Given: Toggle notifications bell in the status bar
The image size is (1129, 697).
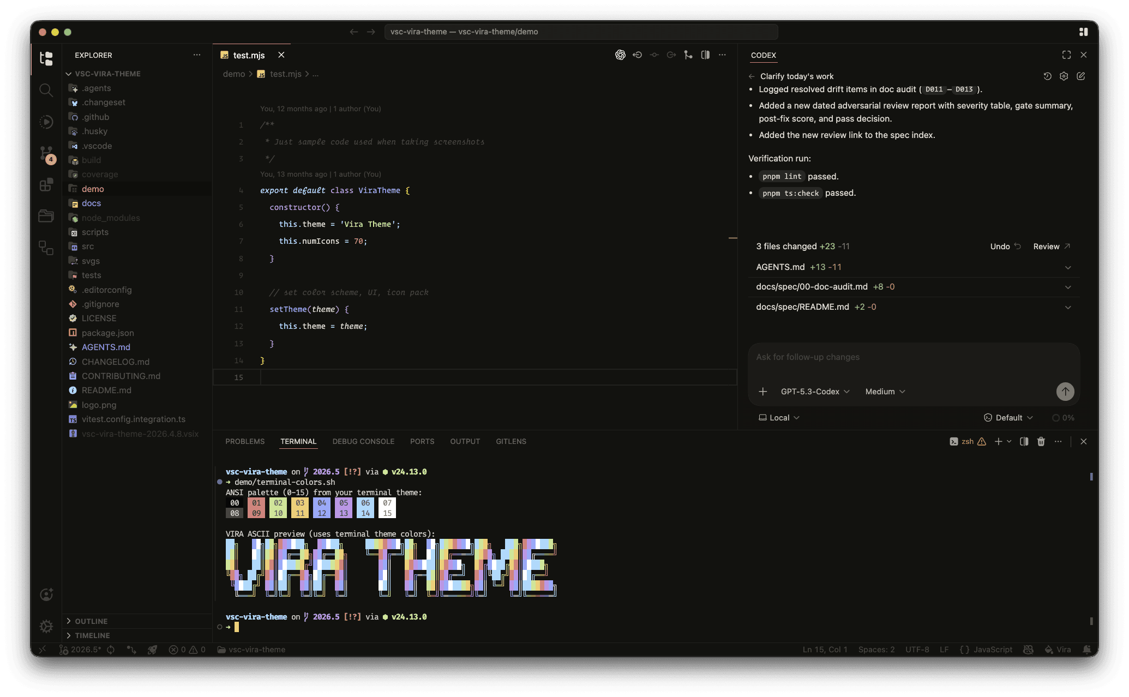Looking at the screenshot, I should click(x=1086, y=650).
